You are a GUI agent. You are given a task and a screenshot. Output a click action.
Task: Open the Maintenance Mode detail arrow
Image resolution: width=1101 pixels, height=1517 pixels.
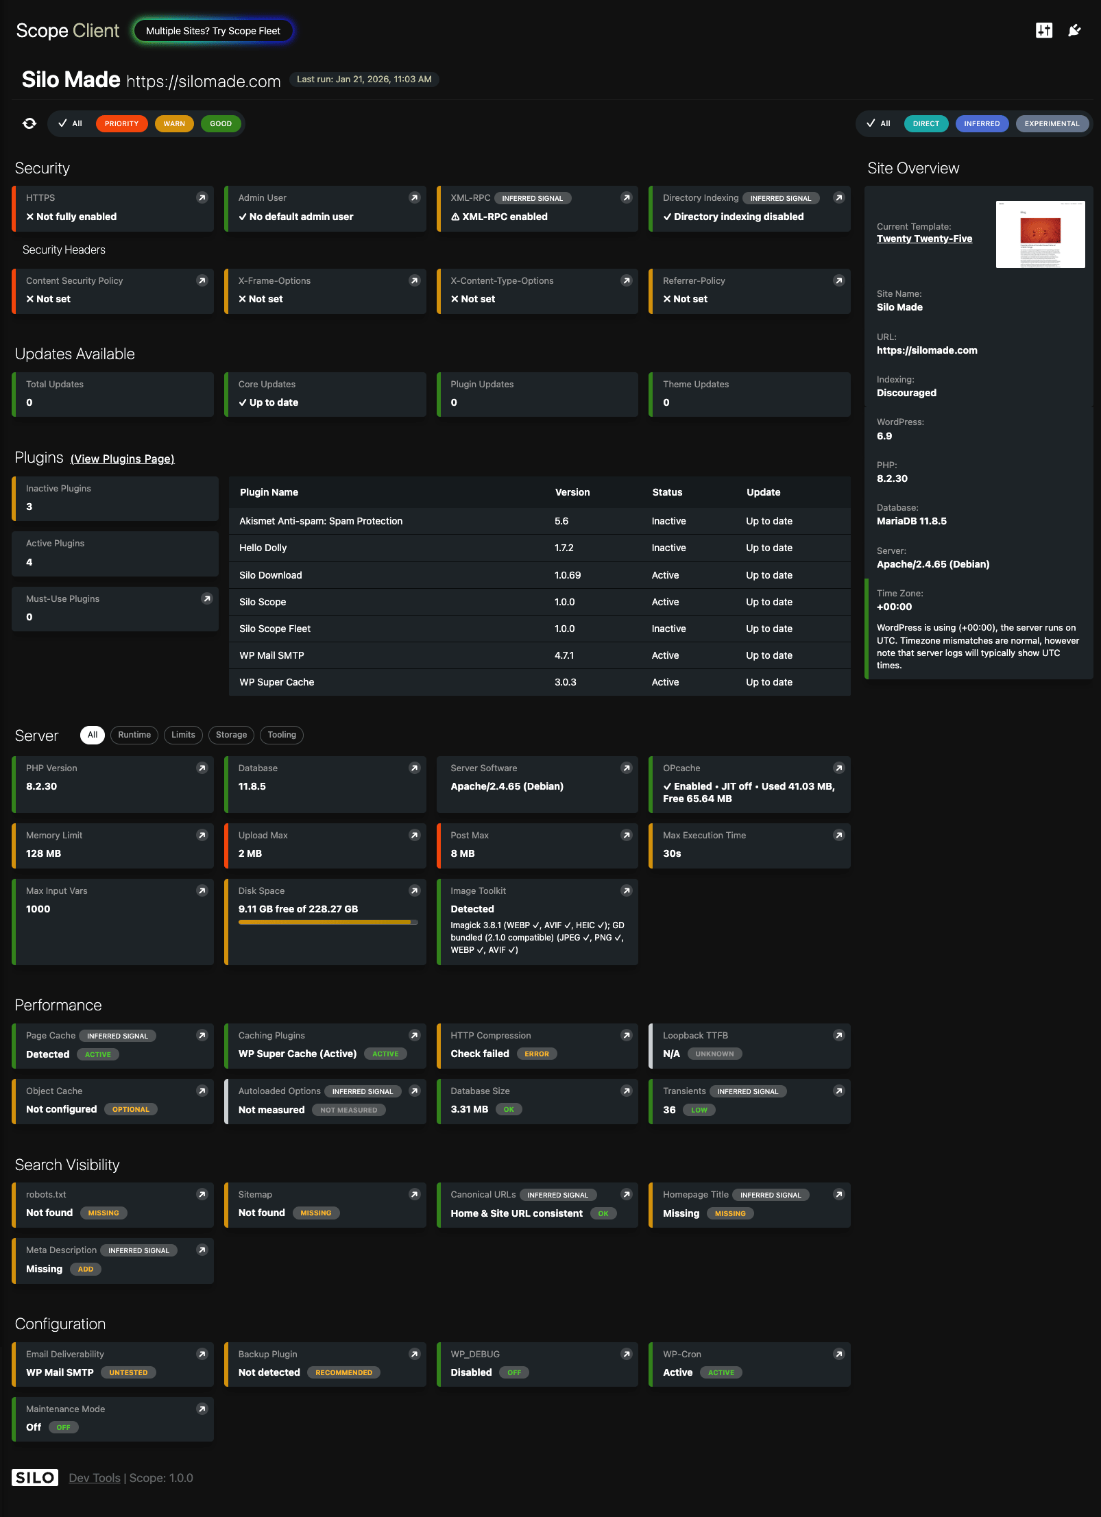coord(202,1409)
